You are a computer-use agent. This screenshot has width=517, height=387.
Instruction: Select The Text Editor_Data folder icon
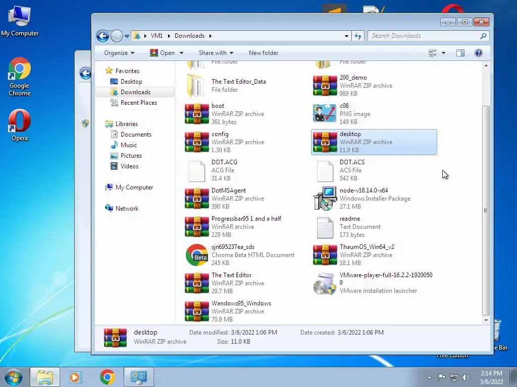pyautogui.click(x=195, y=86)
